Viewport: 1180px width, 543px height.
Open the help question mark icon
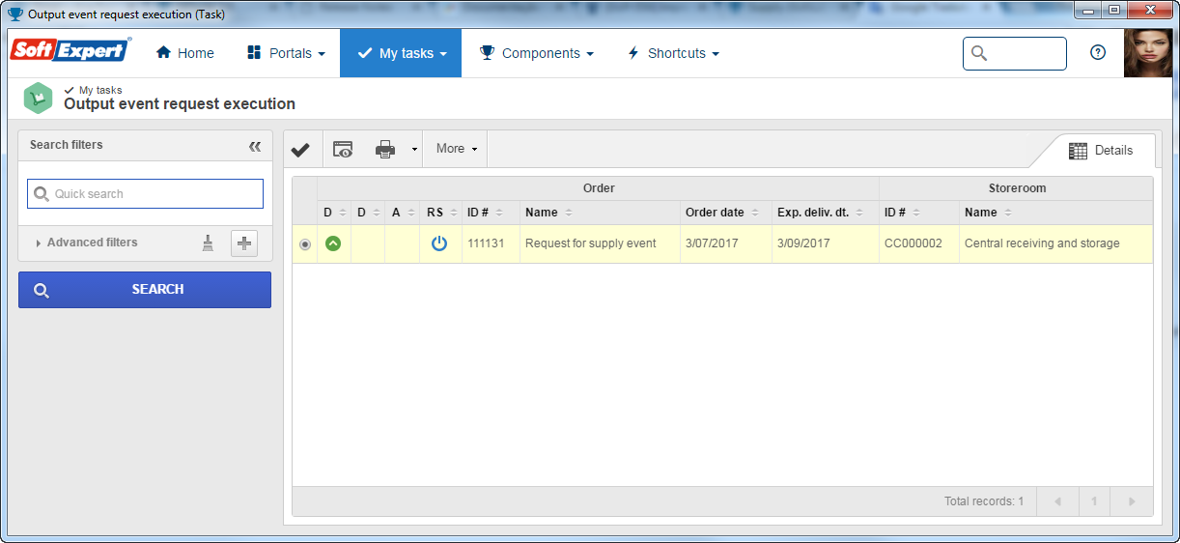coord(1098,53)
